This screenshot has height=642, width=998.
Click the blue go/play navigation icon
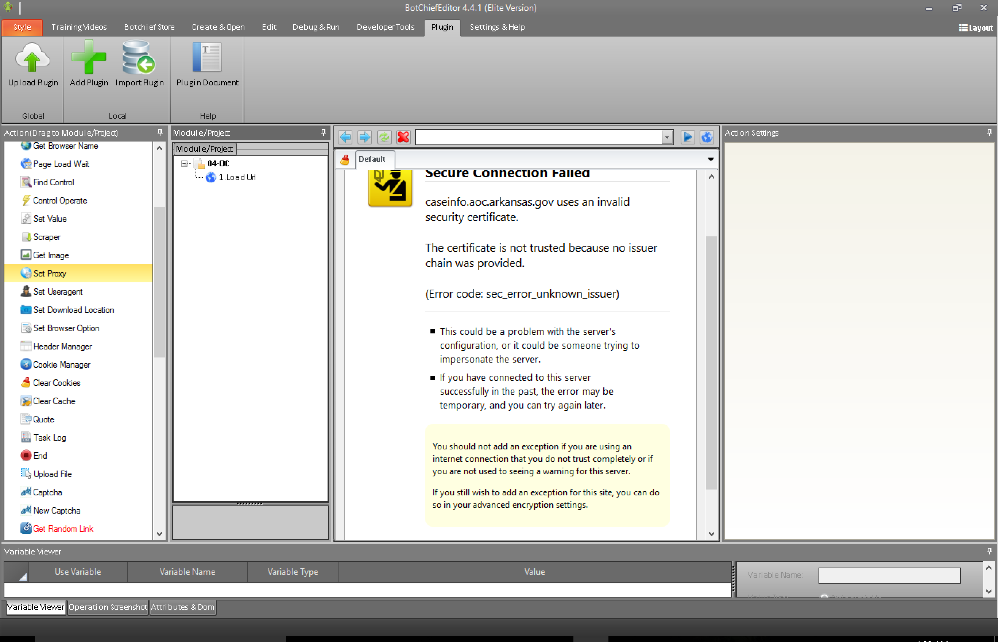688,137
